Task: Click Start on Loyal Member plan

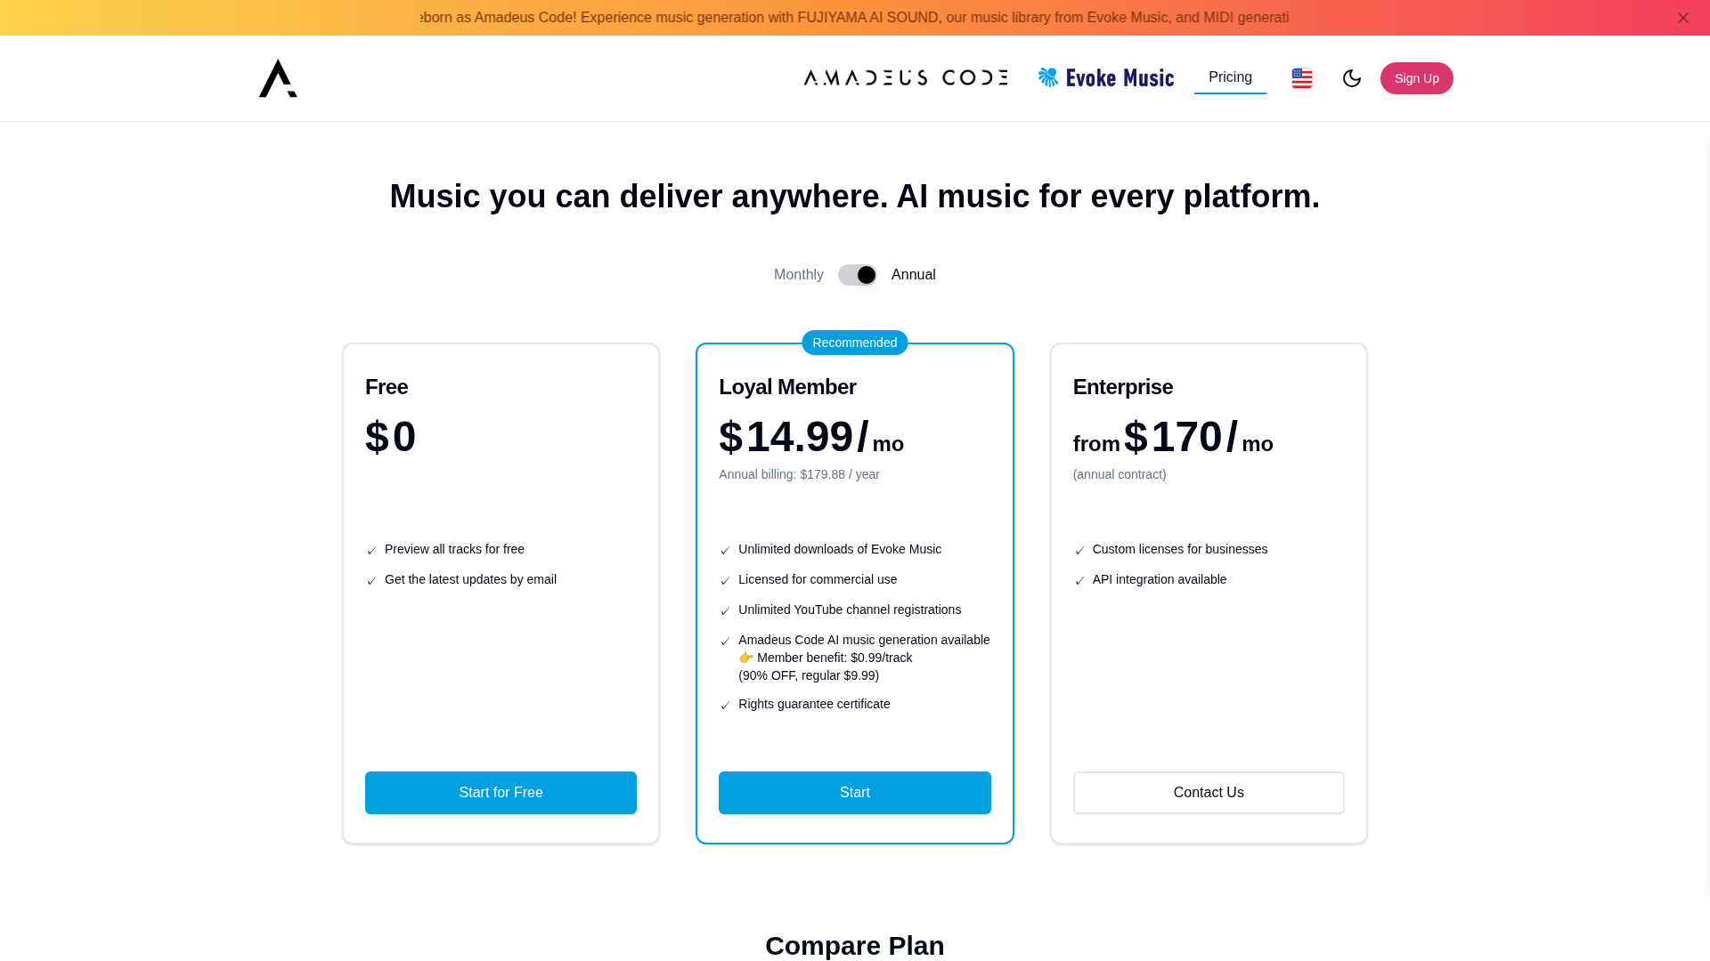Action: (x=854, y=793)
